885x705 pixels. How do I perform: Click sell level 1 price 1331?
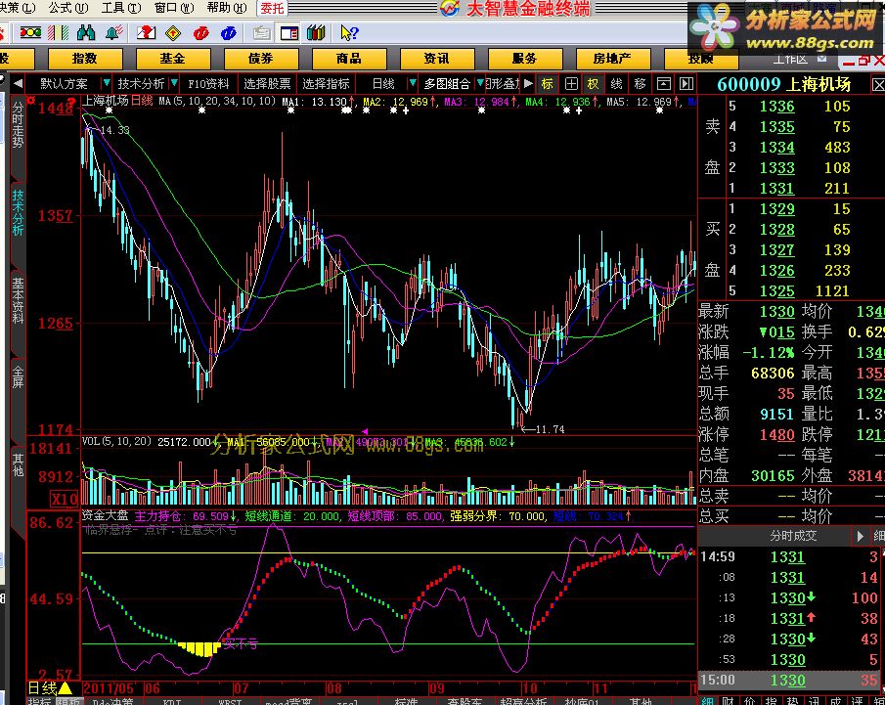776,189
